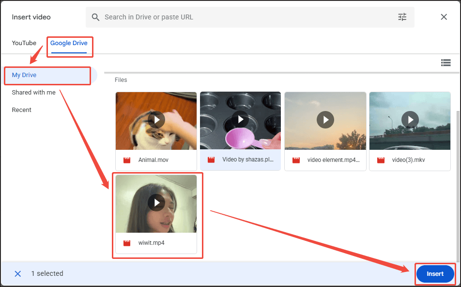This screenshot has height=287, width=461.
Task: Click the Insert video dialog title
Action: coord(31,17)
